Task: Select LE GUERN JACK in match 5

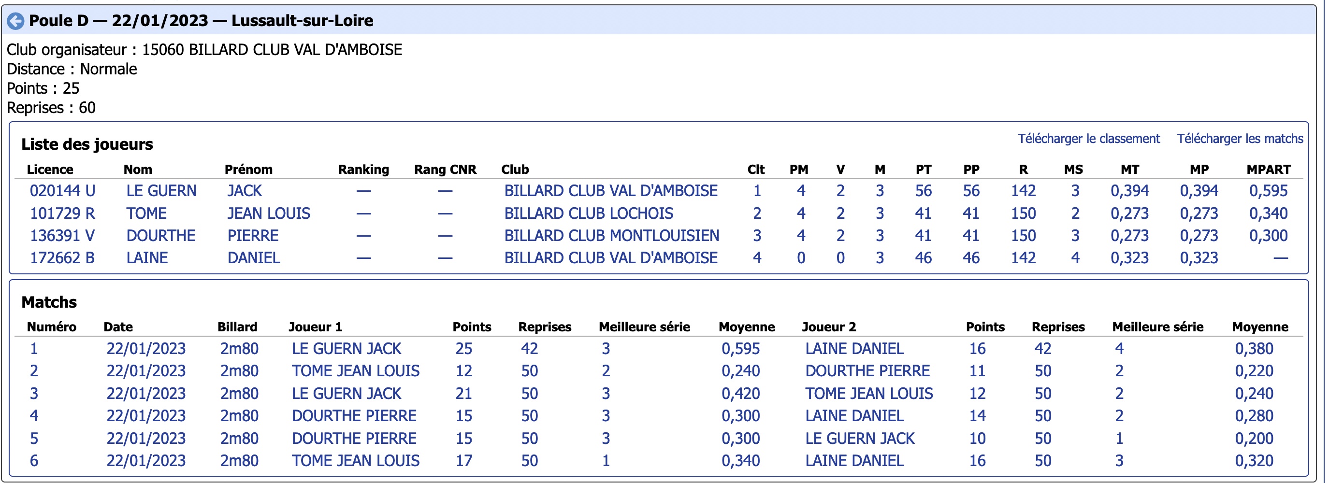Action: tap(860, 439)
